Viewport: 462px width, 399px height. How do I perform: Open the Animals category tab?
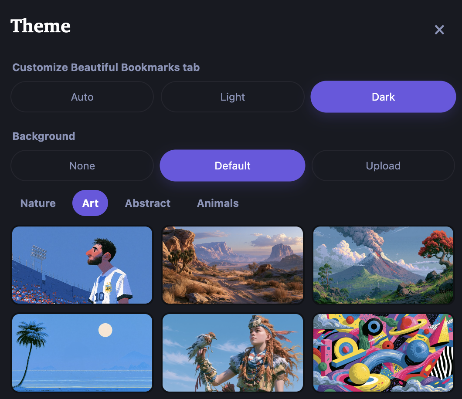click(x=218, y=203)
